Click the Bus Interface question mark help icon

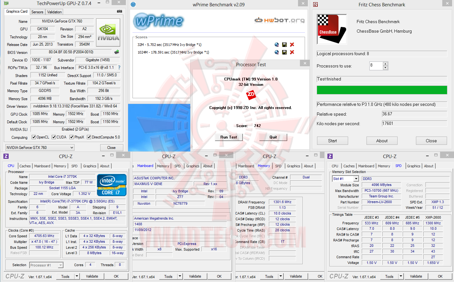tap(119, 67)
